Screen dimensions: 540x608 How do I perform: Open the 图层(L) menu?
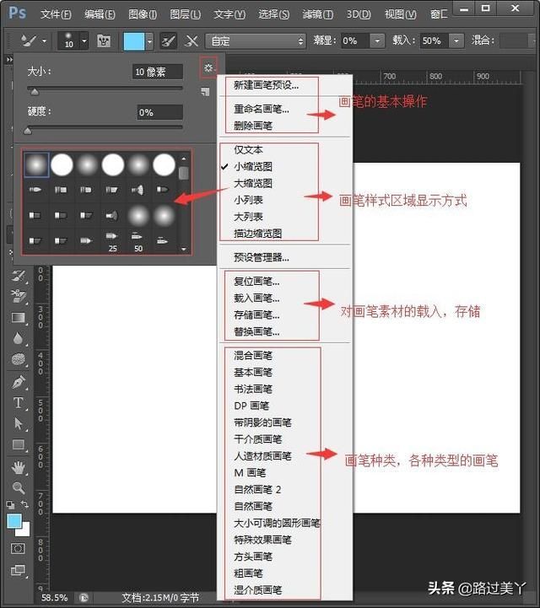click(186, 14)
